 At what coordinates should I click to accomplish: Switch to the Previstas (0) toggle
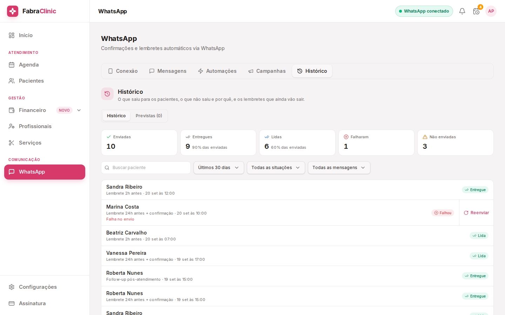149,116
